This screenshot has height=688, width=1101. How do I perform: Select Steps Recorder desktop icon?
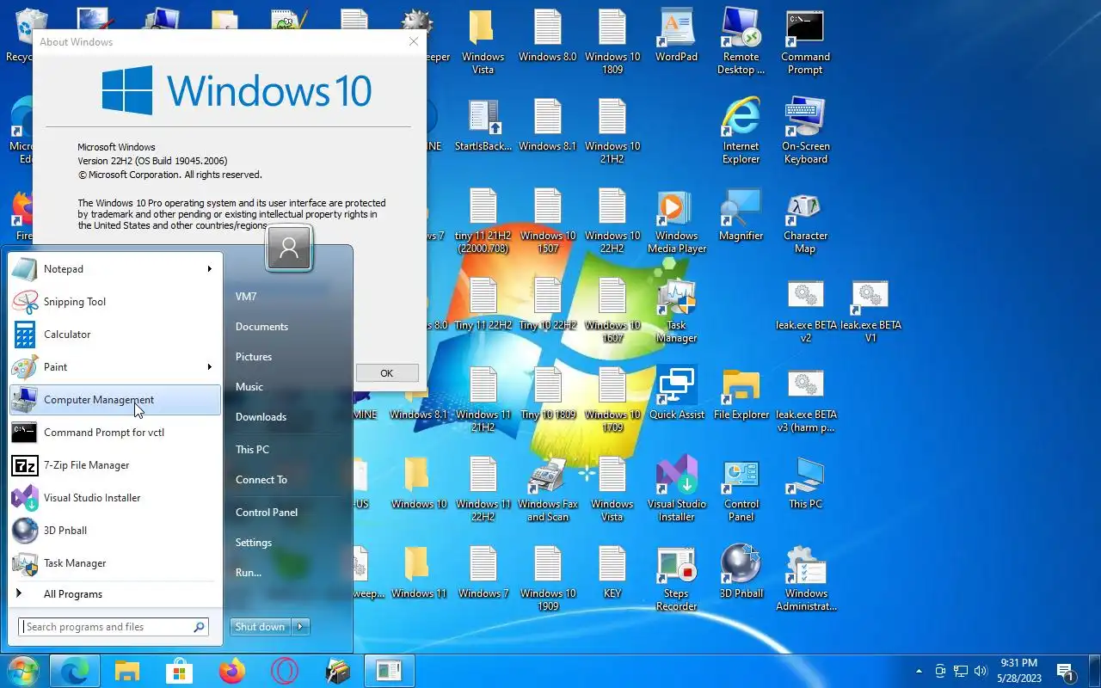677,579
